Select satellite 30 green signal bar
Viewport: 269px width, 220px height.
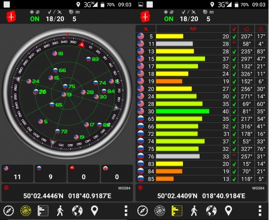(182, 111)
